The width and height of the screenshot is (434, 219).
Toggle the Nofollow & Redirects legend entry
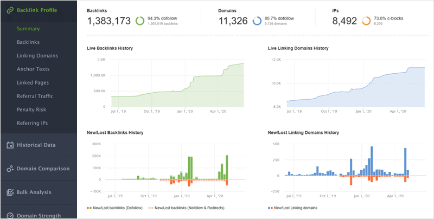tap(186, 208)
